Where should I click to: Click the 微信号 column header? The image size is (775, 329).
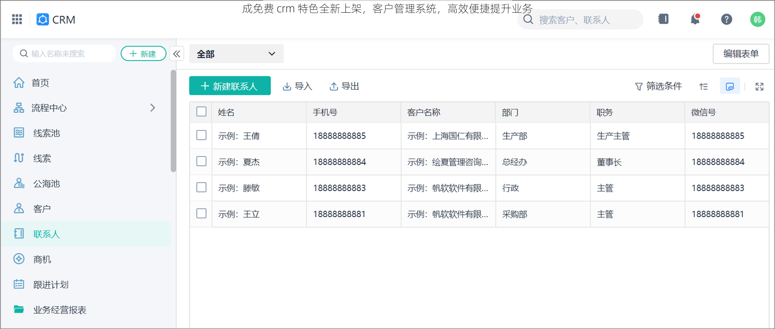pyautogui.click(x=727, y=112)
